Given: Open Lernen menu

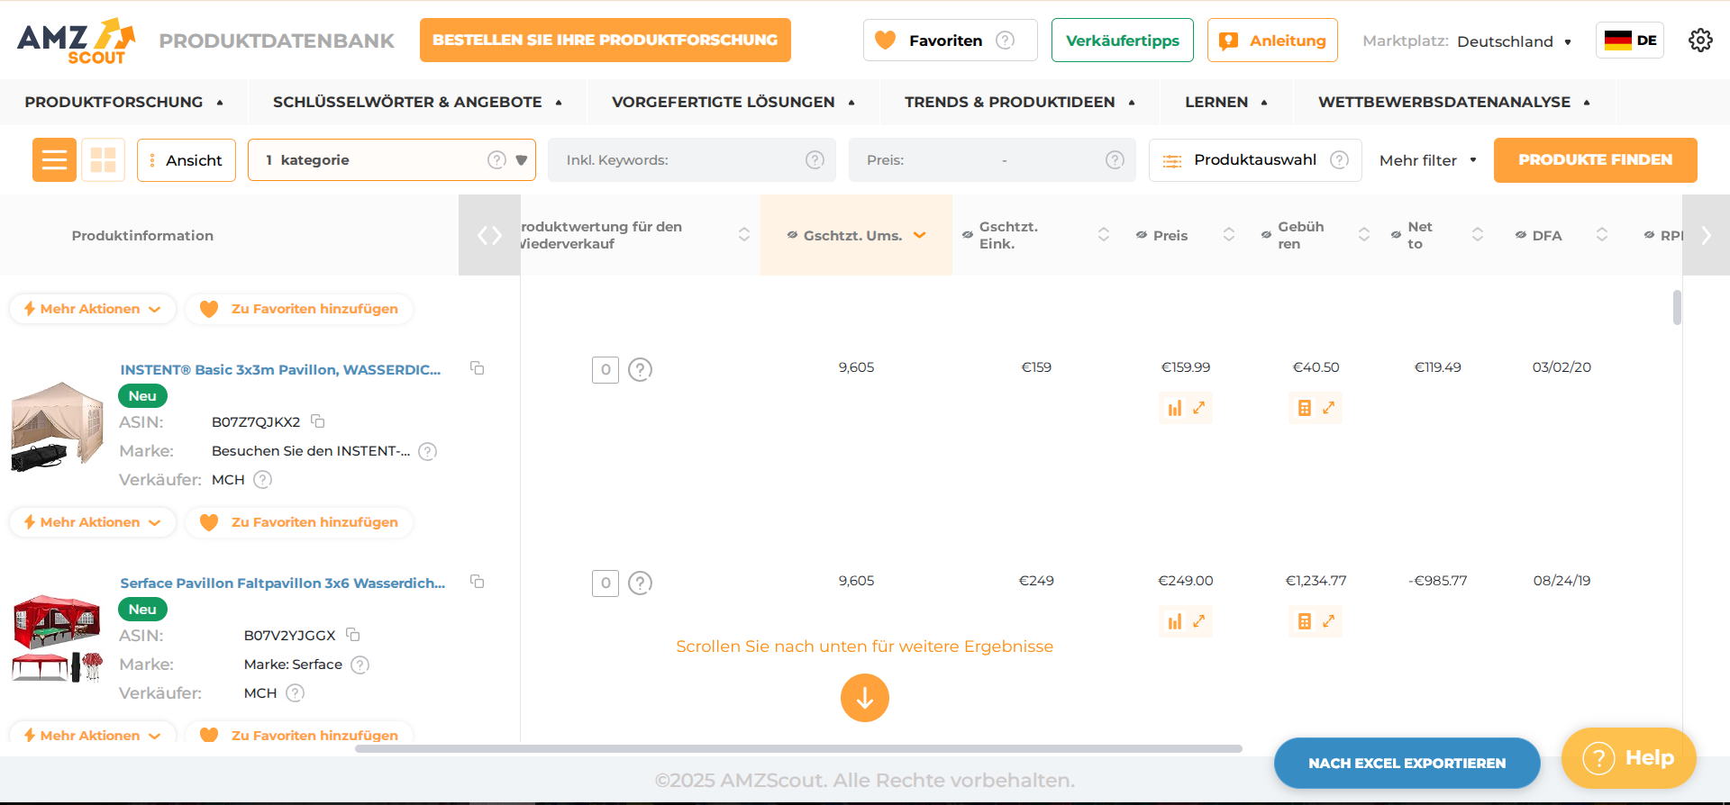Looking at the screenshot, I should tap(1226, 102).
